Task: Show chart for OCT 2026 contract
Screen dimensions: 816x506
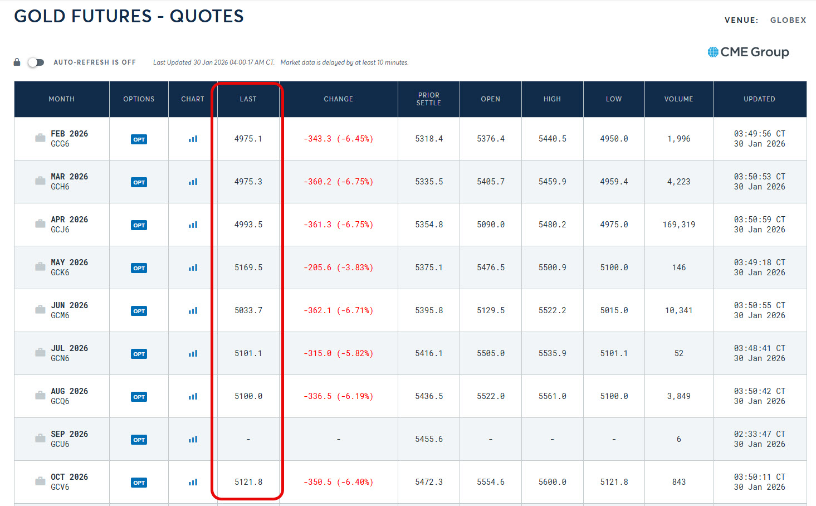Action: point(193,483)
